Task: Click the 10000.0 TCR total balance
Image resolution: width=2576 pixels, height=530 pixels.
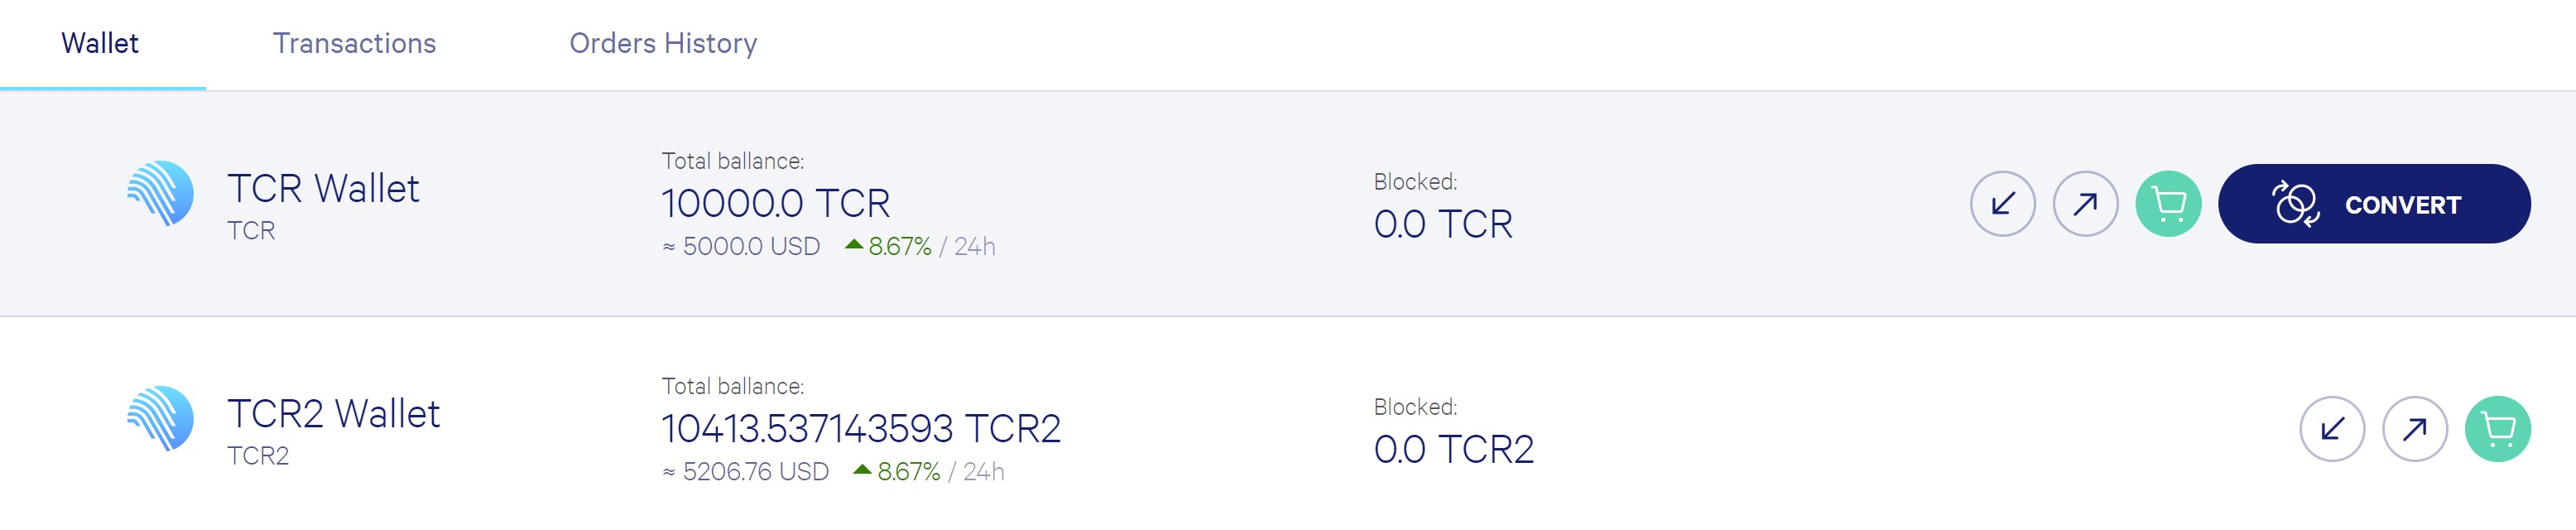Action: pos(775,204)
